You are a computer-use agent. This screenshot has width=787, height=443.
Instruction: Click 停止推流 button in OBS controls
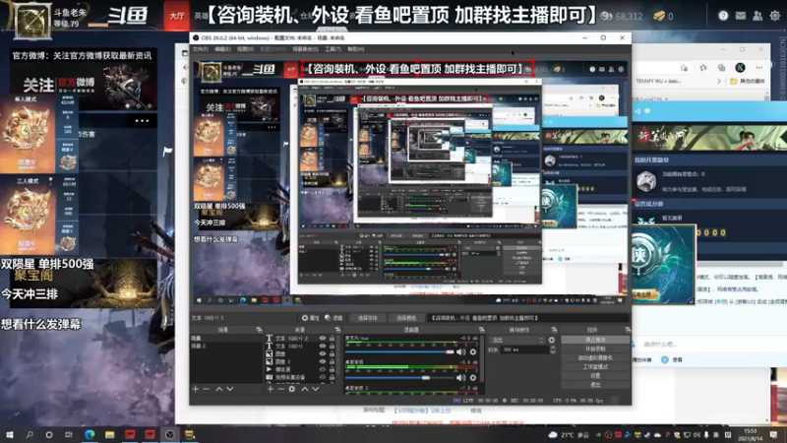595,340
